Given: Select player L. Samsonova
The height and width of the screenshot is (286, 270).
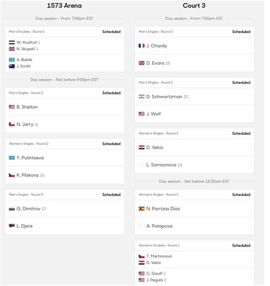Looking at the screenshot, I should [161, 165].
